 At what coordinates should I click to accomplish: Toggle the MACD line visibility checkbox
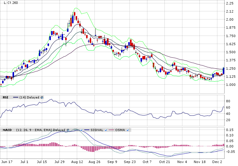coord(80,130)
